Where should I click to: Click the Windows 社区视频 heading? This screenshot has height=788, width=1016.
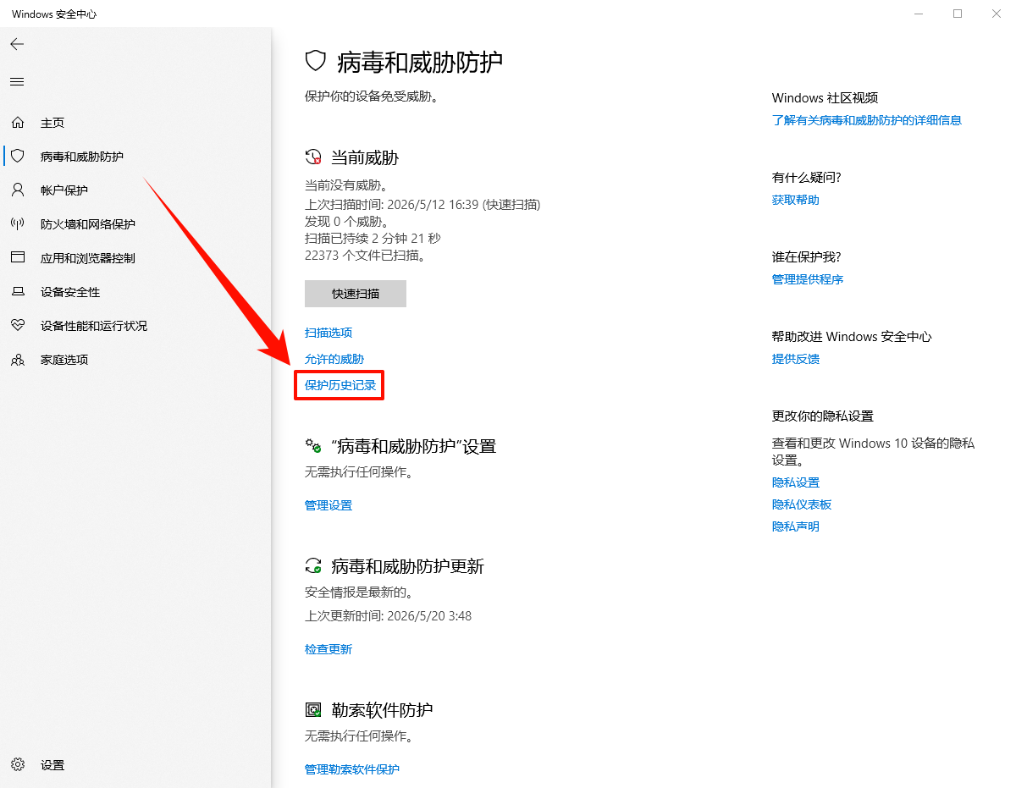tap(825, 98)
